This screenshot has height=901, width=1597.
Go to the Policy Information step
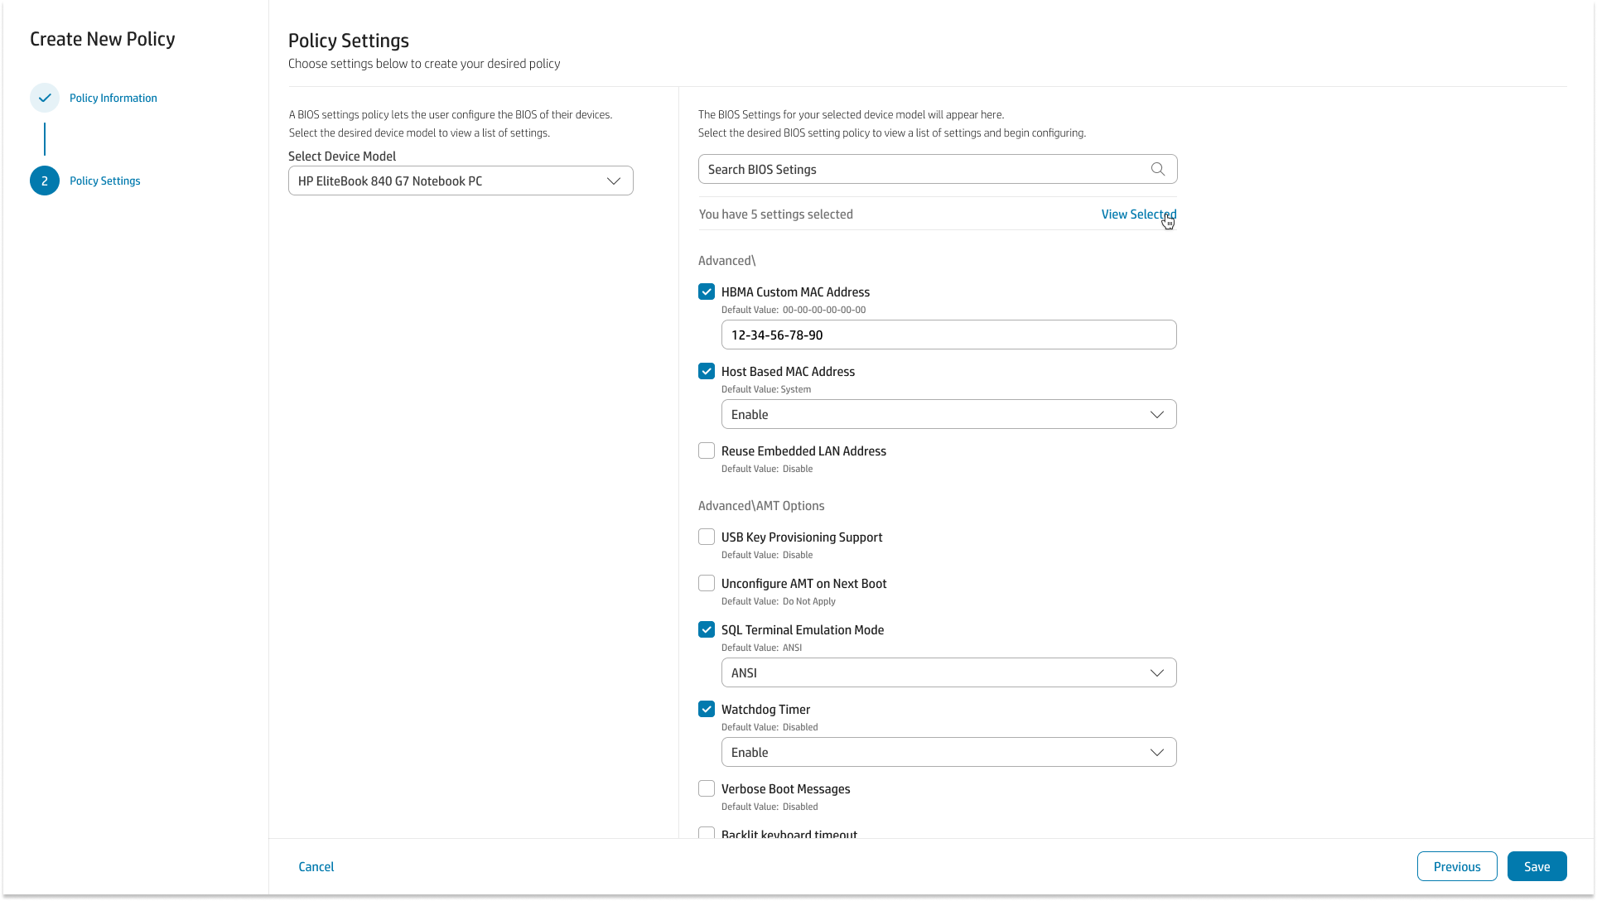coord(113,97)
